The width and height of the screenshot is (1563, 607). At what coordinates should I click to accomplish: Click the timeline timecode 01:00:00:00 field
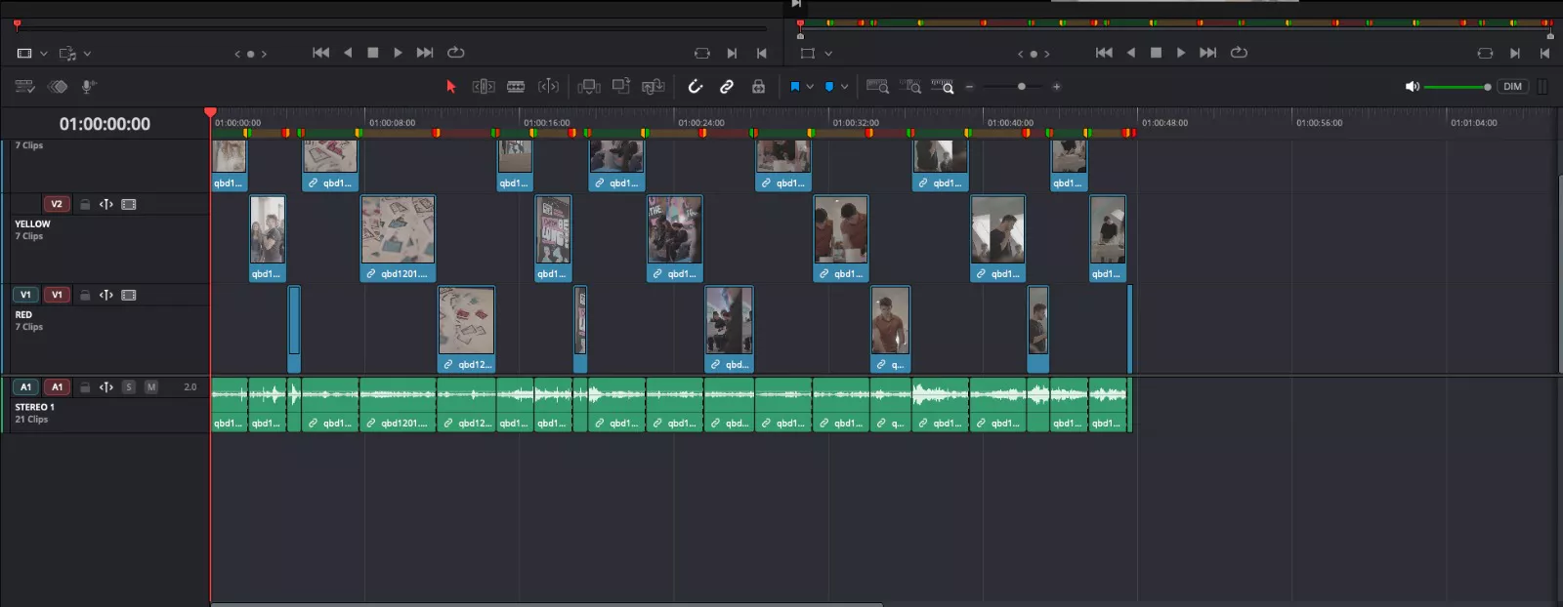pyautogui.click(x=105, y=124)
